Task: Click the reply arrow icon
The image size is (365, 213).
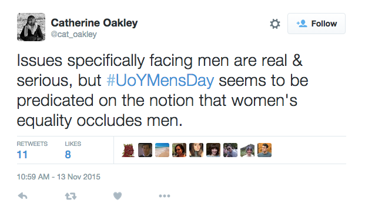Action: pyautogui.click(x=23, y=196)
